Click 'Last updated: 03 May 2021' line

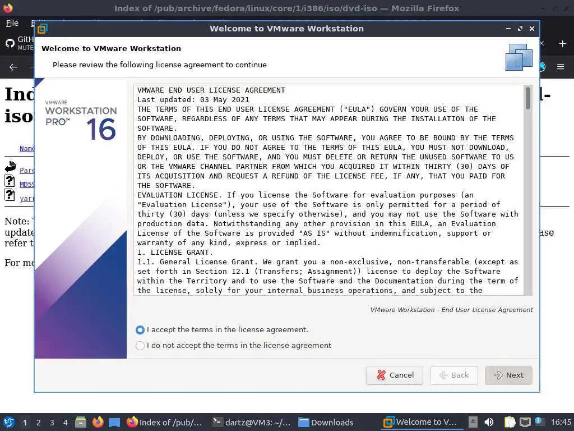(x=193, y=100)
